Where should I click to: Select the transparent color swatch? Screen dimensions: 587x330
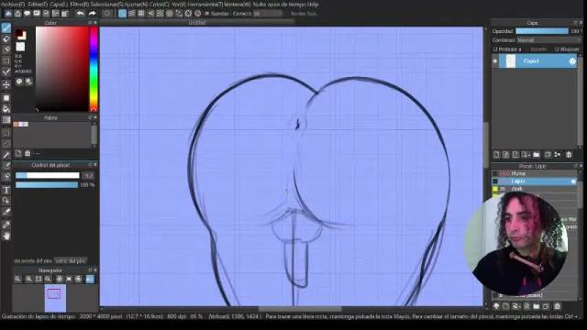pos(20,47)
